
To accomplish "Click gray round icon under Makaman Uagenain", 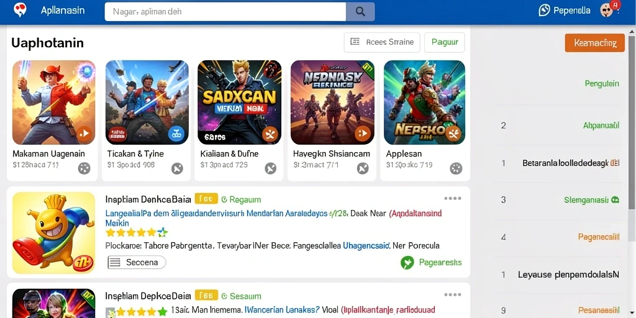I will 84,168.
